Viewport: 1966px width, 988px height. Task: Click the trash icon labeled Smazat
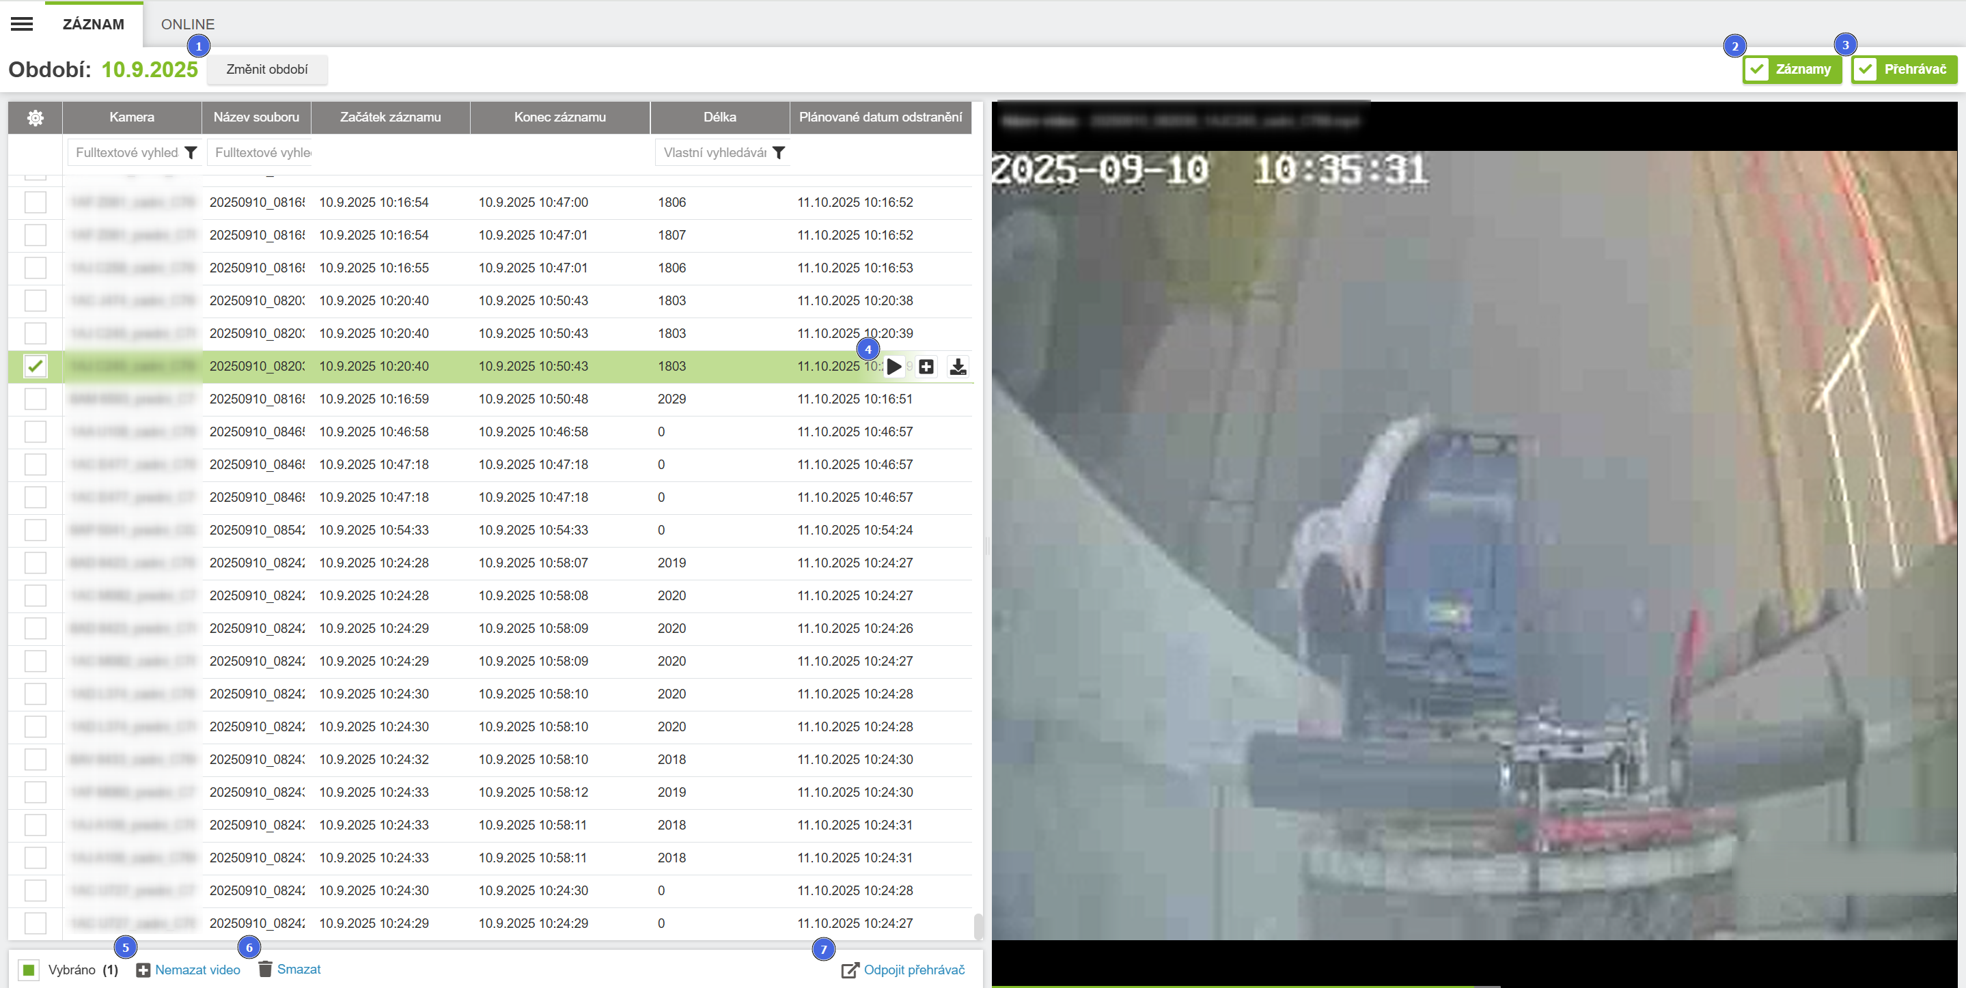(265, 969)
